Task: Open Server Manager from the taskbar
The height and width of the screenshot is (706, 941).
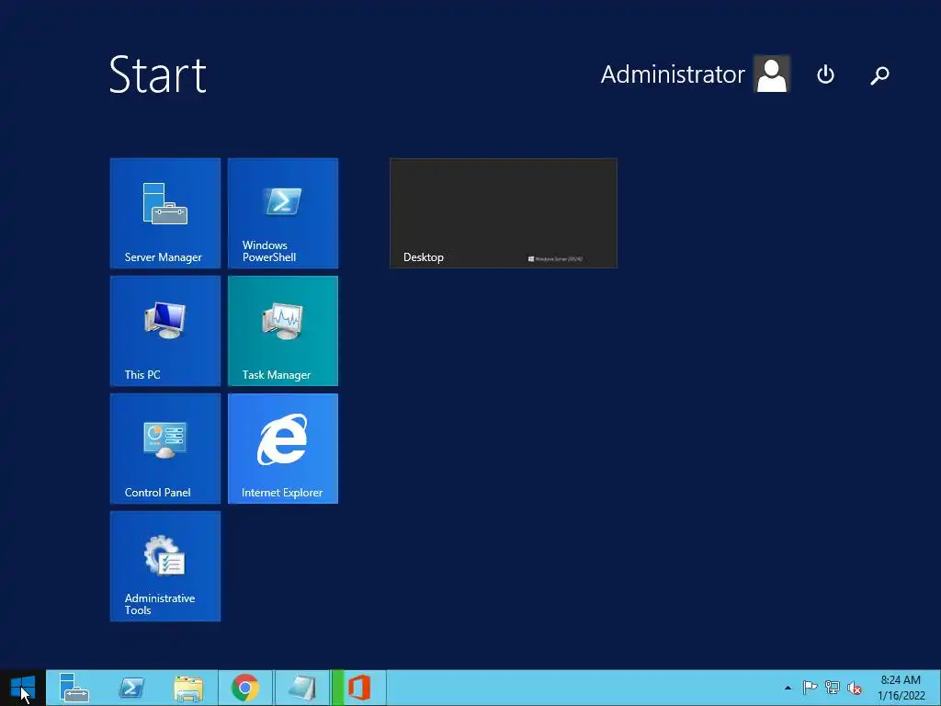Action: tap(74, 688)
